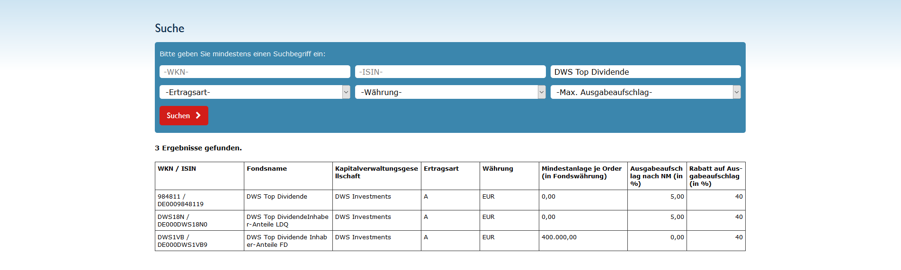Screen dimensions: 901x270
Task: Click the search prompt text Bitte geben Sie mindestens
Action: tap(242, 54)
